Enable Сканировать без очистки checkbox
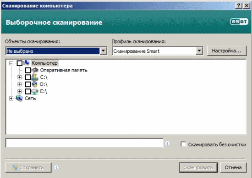Image resolution: width=252 pixels, height=178 pixels. [183, 145]
